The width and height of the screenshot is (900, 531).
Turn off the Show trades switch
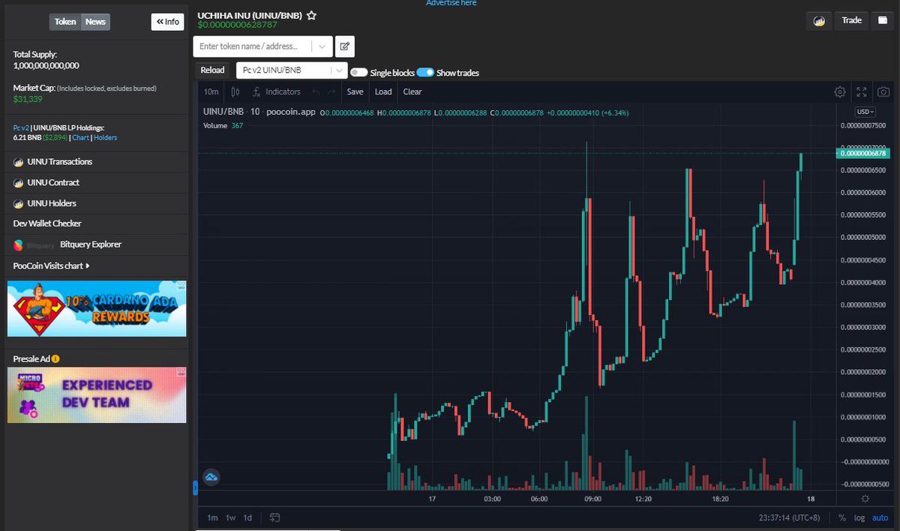(425, 73)
